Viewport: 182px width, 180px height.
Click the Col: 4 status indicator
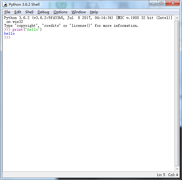tap(173, 175)
